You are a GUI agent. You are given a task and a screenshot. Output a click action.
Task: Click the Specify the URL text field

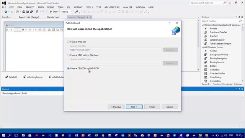pyautogui.click(x=116, y=50)
